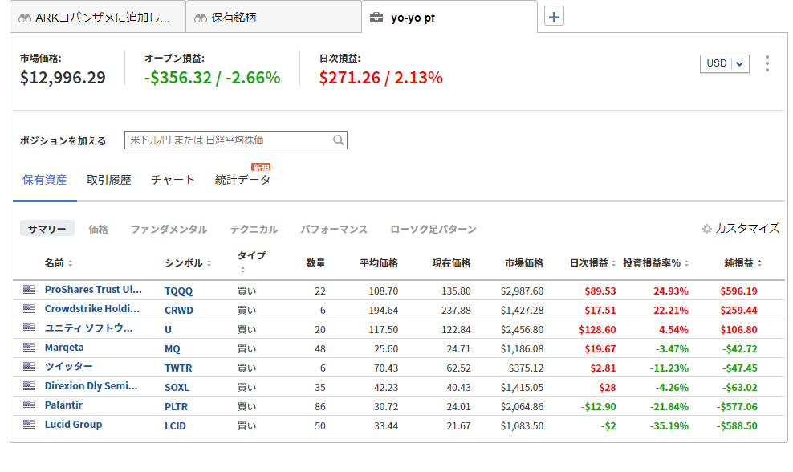Open the 取引履歴 tab
Screen dimensions: 793x472
[108, 180]
